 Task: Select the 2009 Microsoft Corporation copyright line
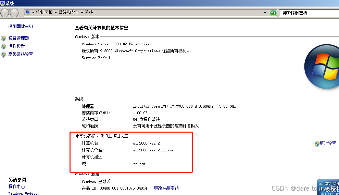tap(135, 51)
